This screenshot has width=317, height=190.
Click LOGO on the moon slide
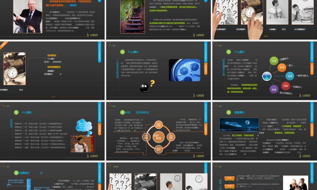coord(306,156)
